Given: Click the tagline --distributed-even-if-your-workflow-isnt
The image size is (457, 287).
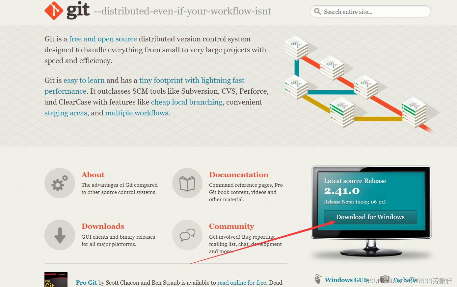Looking at the screenshot, I should pos(182,11).
